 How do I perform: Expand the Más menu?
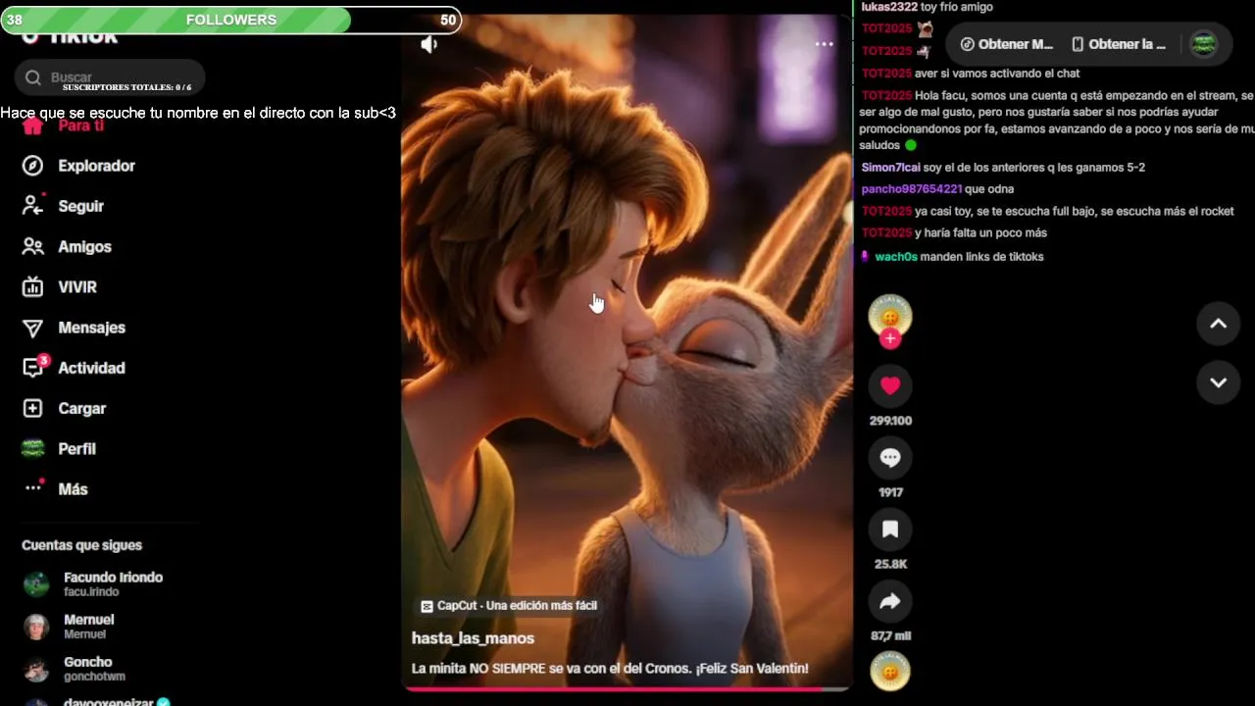pos(73,489)
